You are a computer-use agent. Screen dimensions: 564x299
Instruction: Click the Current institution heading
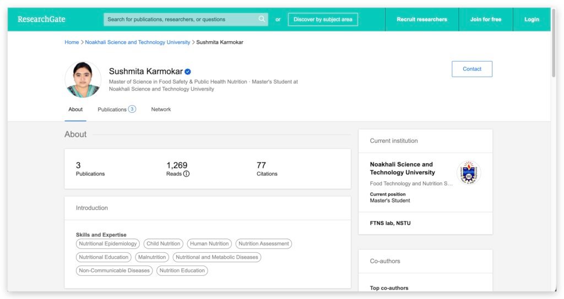click(x=394, y=141)
